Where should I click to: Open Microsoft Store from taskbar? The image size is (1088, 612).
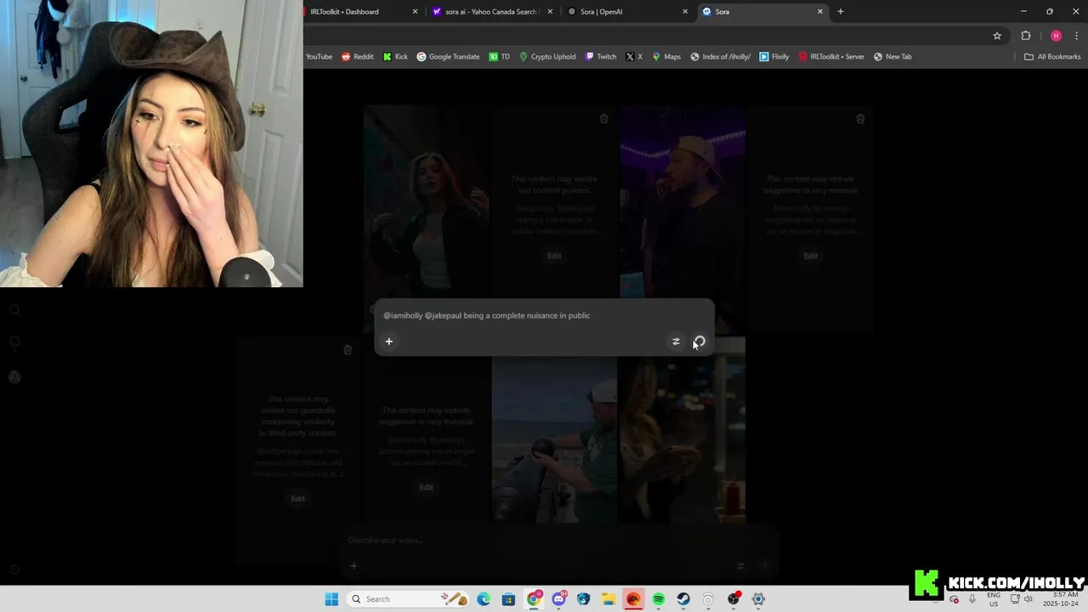[x=508, y=599]
